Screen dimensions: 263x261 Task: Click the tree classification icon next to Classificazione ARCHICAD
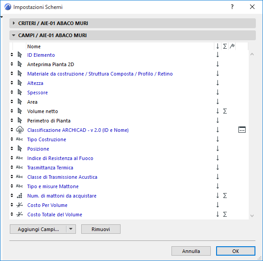click(20, 130)
